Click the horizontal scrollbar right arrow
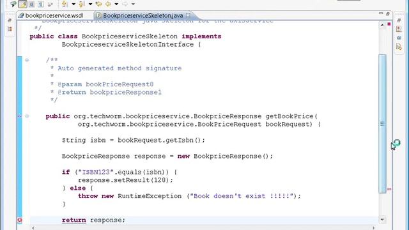This screenshot has height=230, width=409. 373,228
